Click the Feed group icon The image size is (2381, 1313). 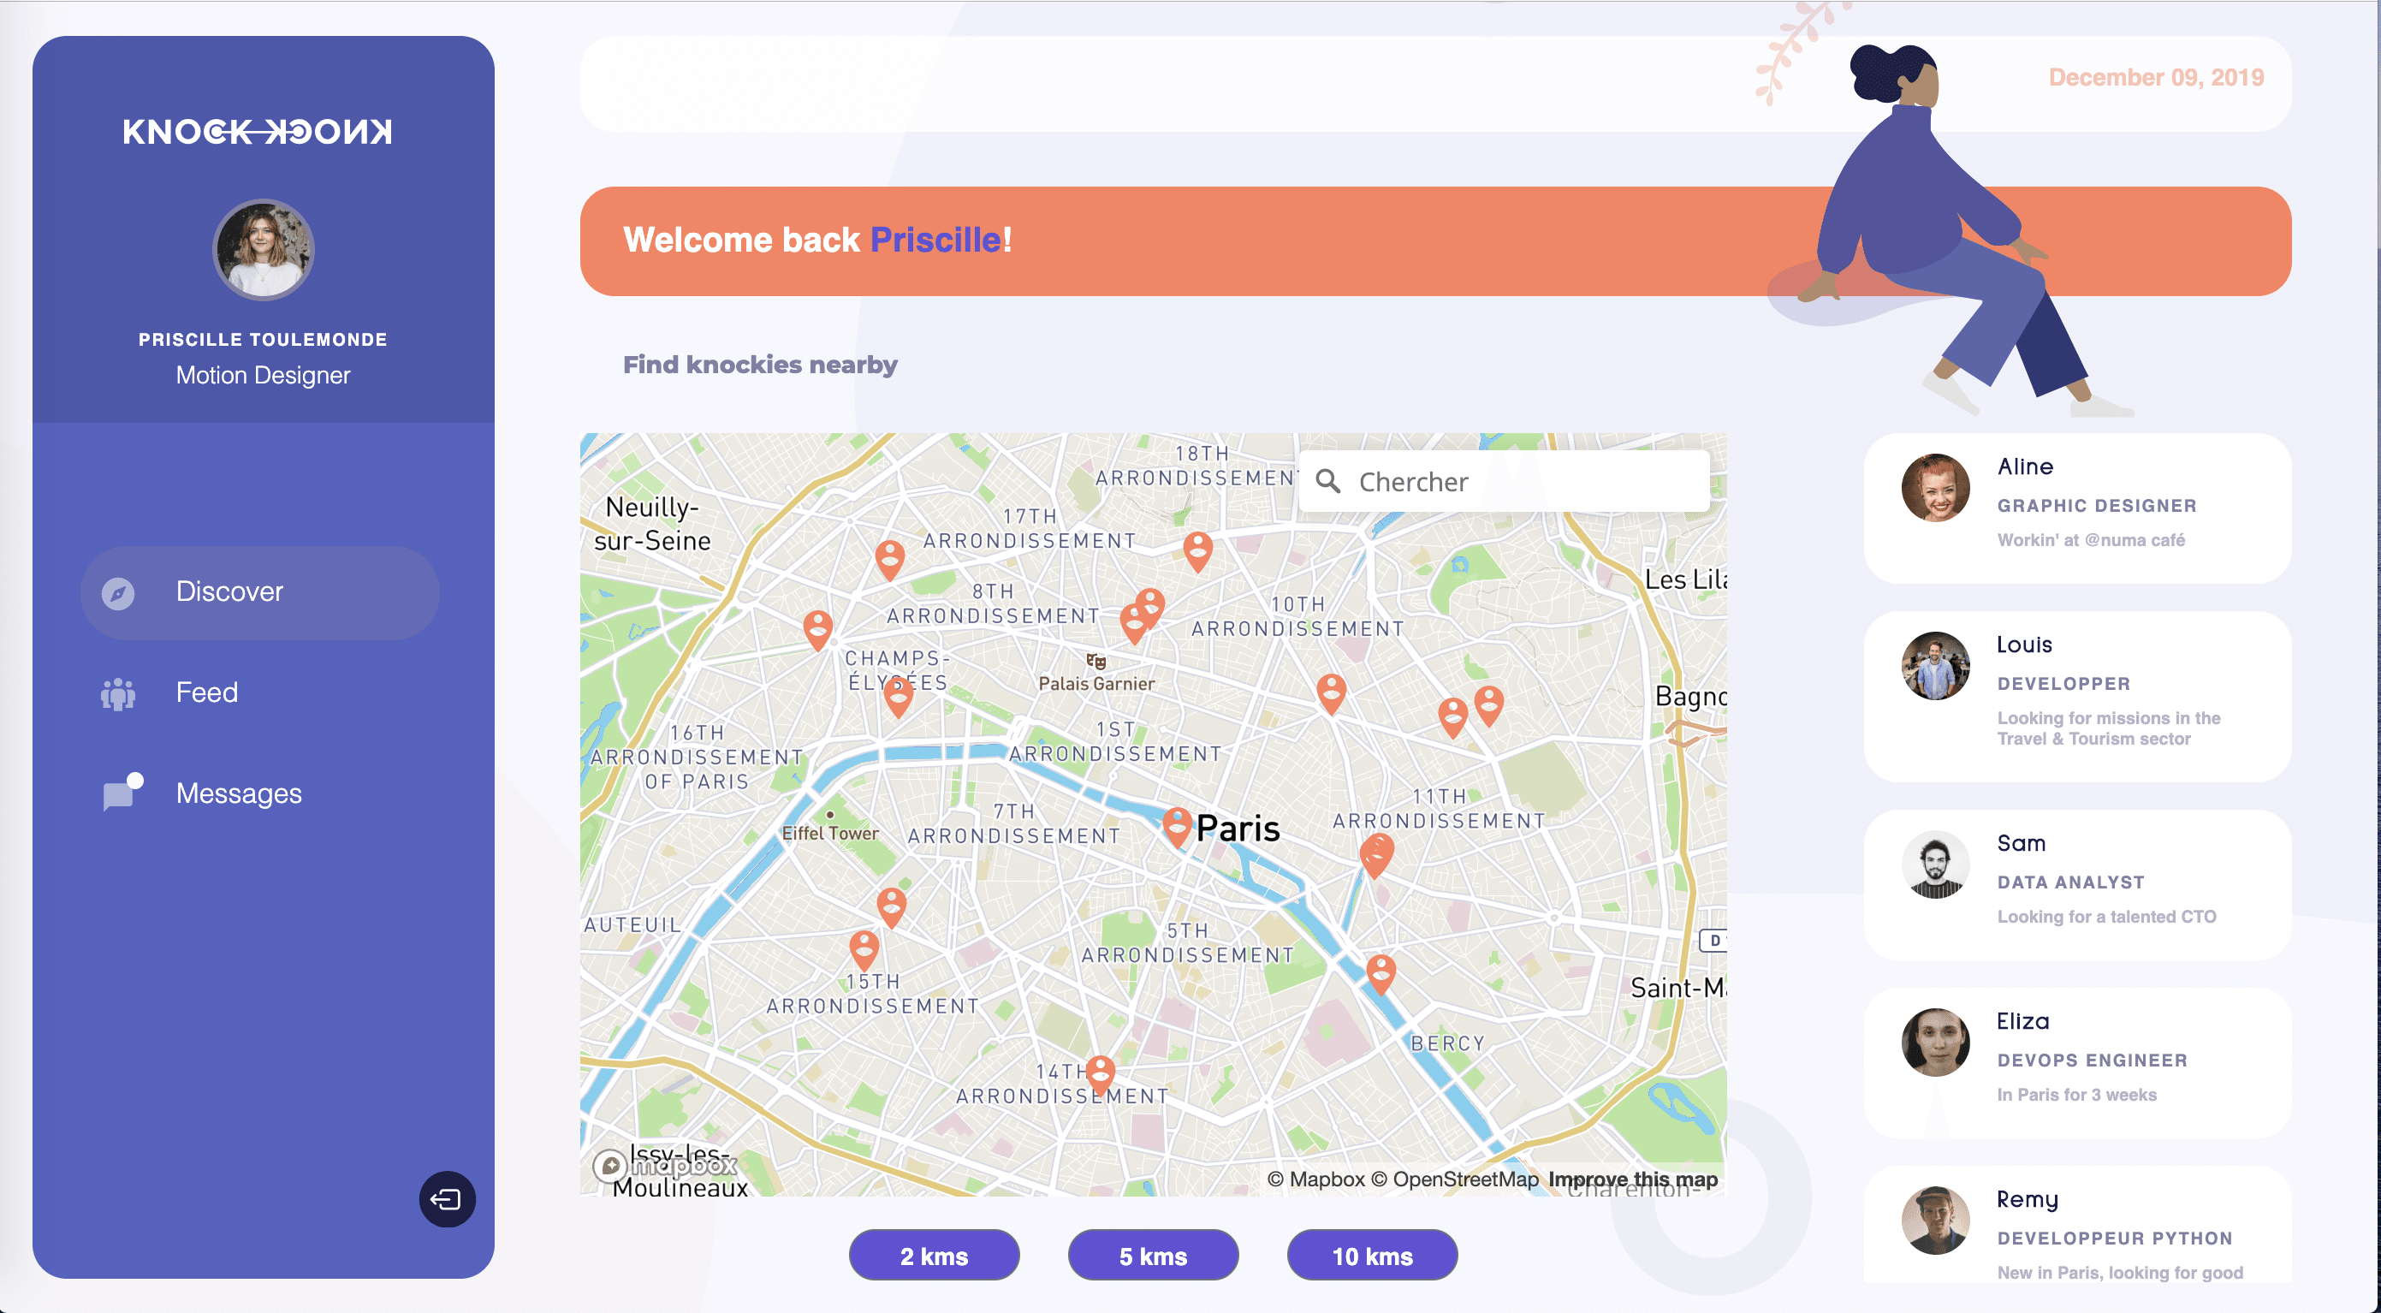118,693
